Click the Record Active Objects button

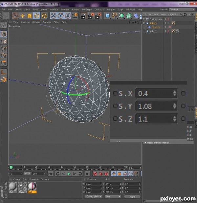tap(95, 174)
